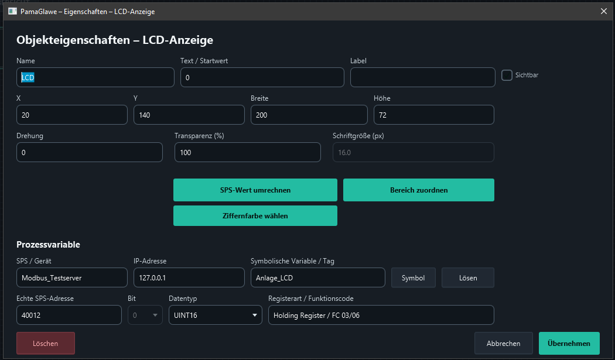The image size is (615, 360).
Task: Focus the Name input field
Action: click(95, 77)
